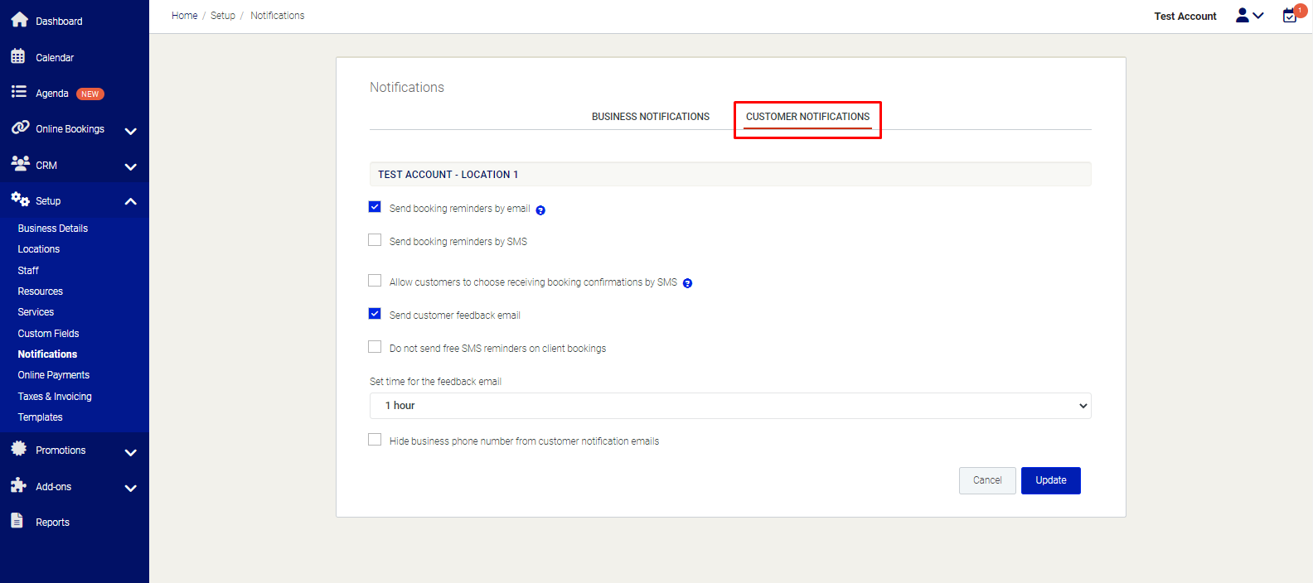Switch to Business Notifications tab
The height and width of the screenshot is (583, 1313).
(651, 117)
